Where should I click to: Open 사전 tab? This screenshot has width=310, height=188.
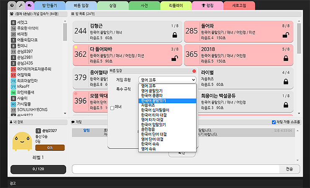coord(145,5)
